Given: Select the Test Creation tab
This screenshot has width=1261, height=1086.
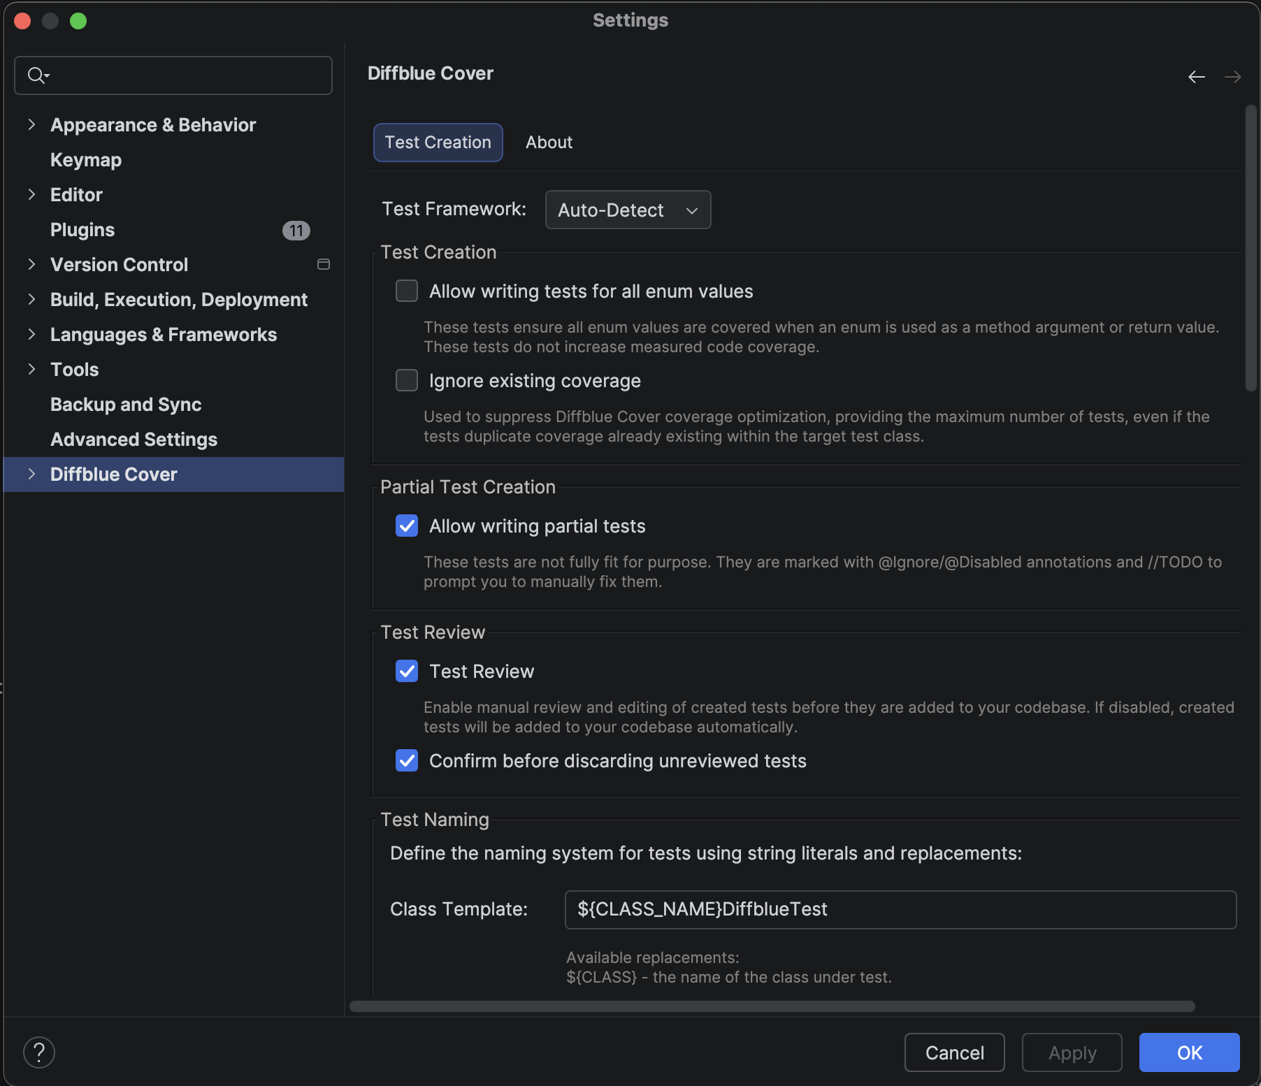Looking at the screenshot, I should [438, 143].
